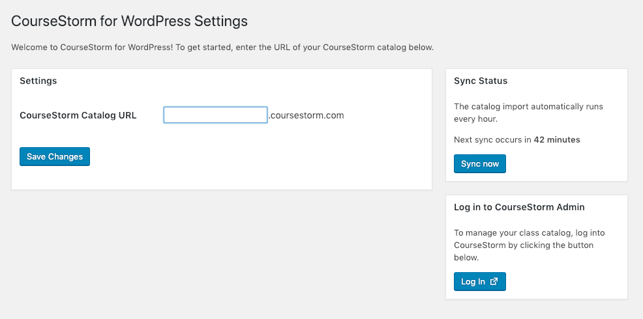Click the external link icon on Log In

pos(494,281)
